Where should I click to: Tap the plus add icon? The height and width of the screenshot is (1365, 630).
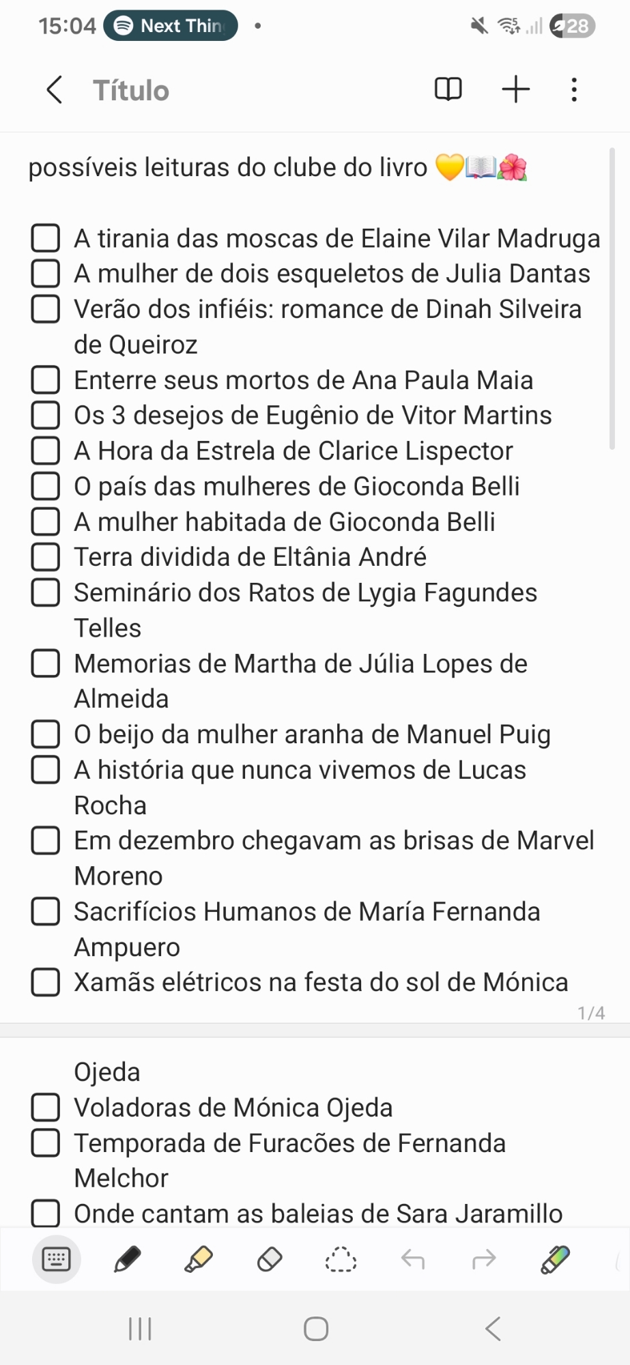click(x=516, y=89)
